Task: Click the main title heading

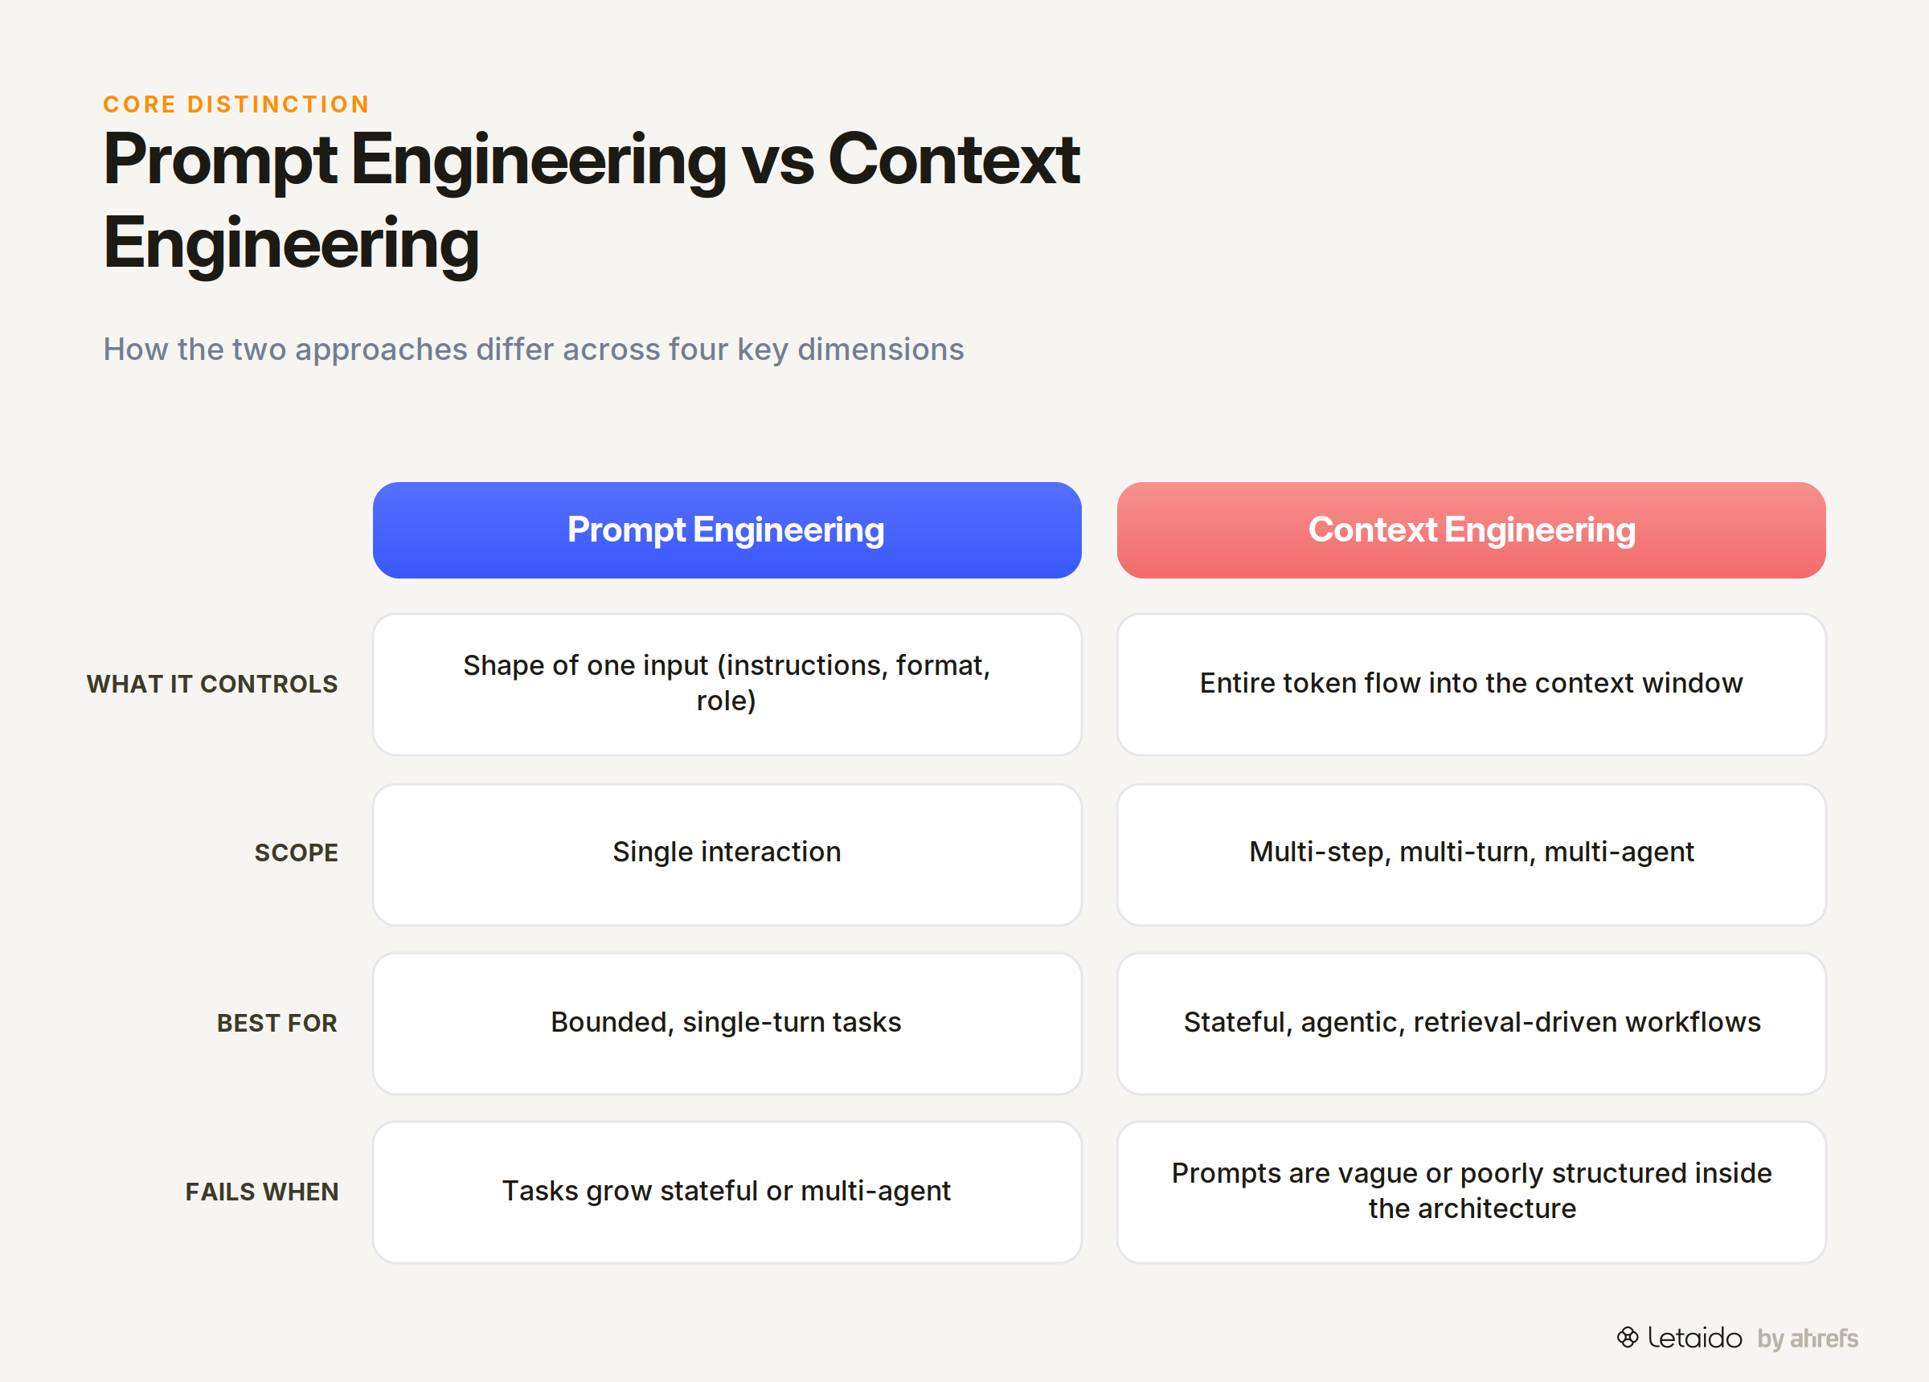Action: click(x=591, y=202)
